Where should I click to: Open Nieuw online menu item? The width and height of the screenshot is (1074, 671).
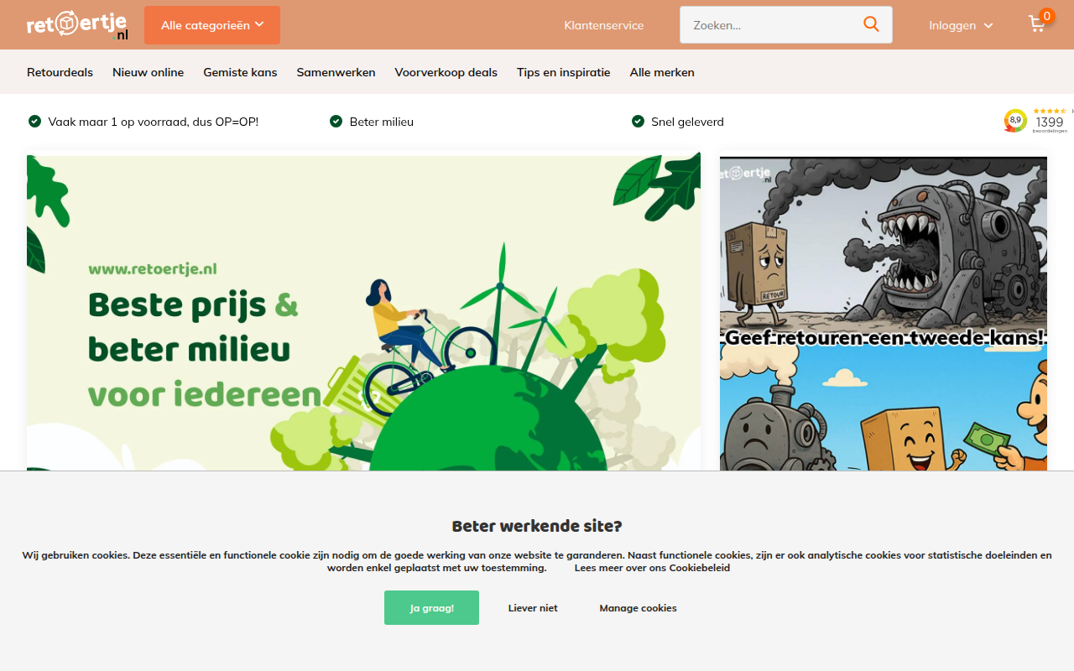pos(148,72)
